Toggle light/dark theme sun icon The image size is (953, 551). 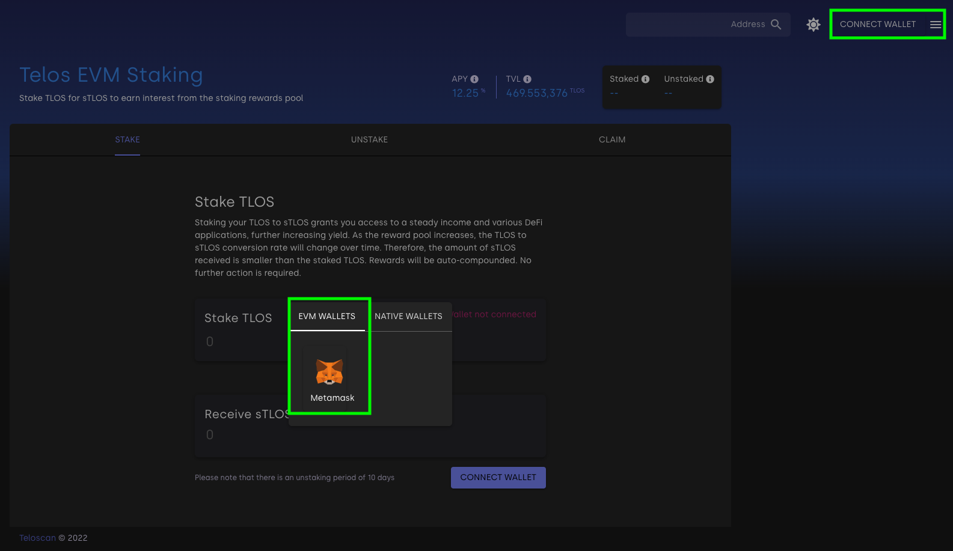pos(813,25)
